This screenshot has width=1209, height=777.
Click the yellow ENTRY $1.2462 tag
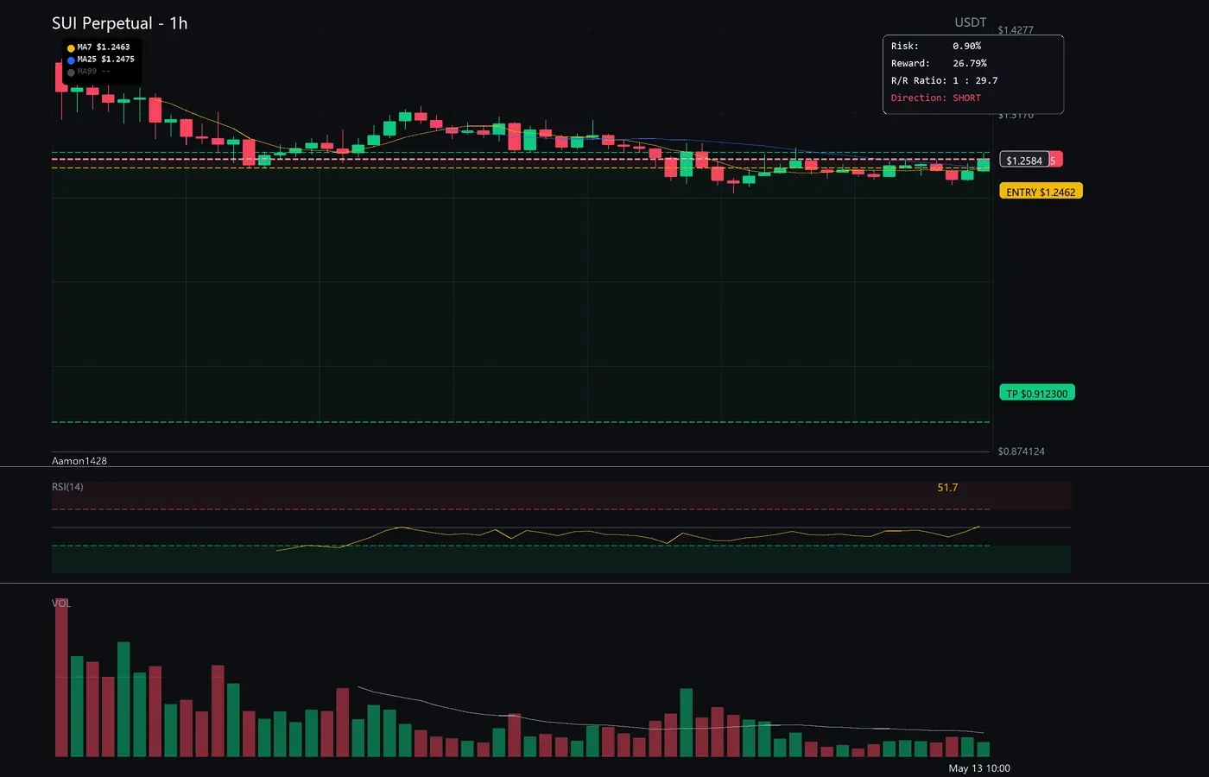[1041, 192]
